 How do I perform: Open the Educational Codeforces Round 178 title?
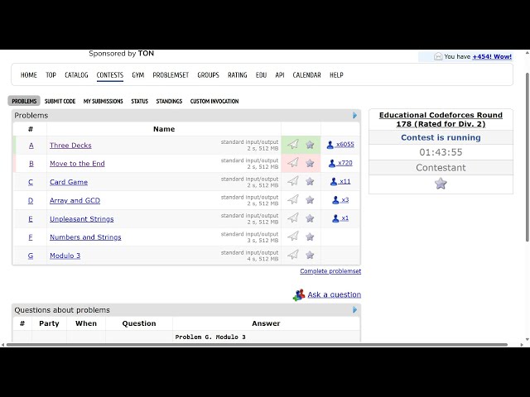pyautogui.click(x=441, y=119)
